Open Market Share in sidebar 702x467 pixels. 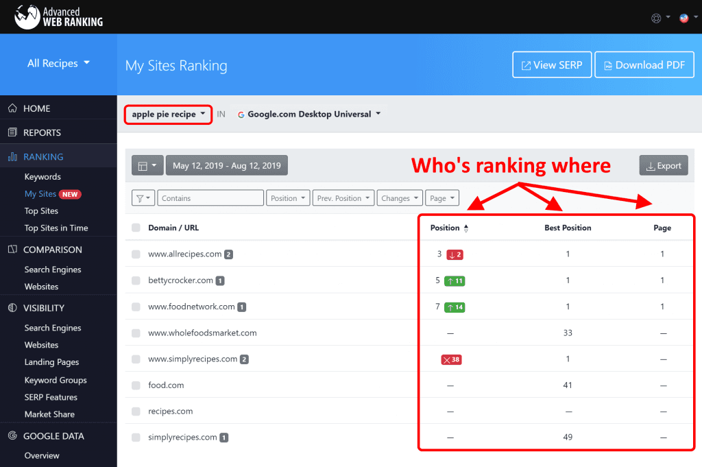coord(49,414)
